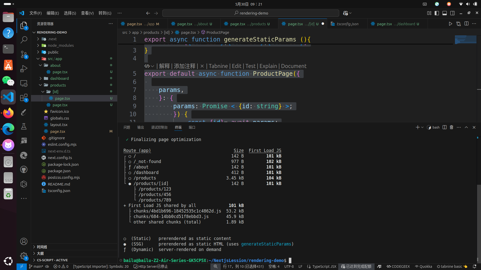This screenshot has width=481, height=270.
Task: Open the Extensions view icon
Action: pyautogui.click(x=24, y=98)
